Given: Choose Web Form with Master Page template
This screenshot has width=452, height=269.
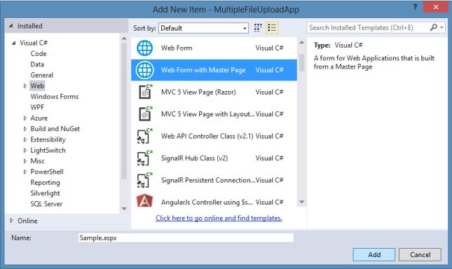Looking at the screenshot, I should (214, 70).
